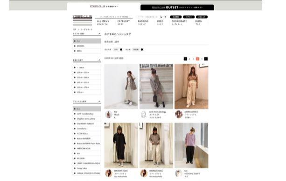The image size is (286, 181).
Task: Select the MENS type filter
Action: 87,51
